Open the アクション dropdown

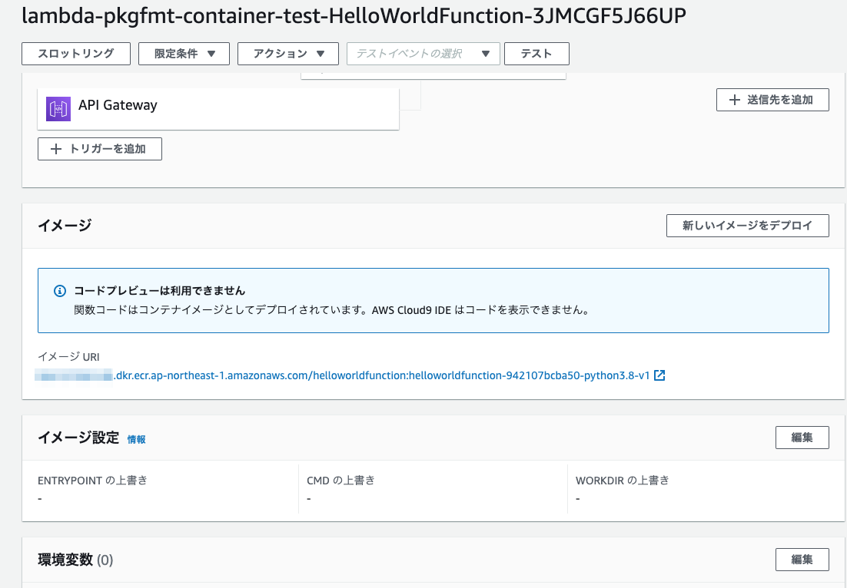[288, 54]
